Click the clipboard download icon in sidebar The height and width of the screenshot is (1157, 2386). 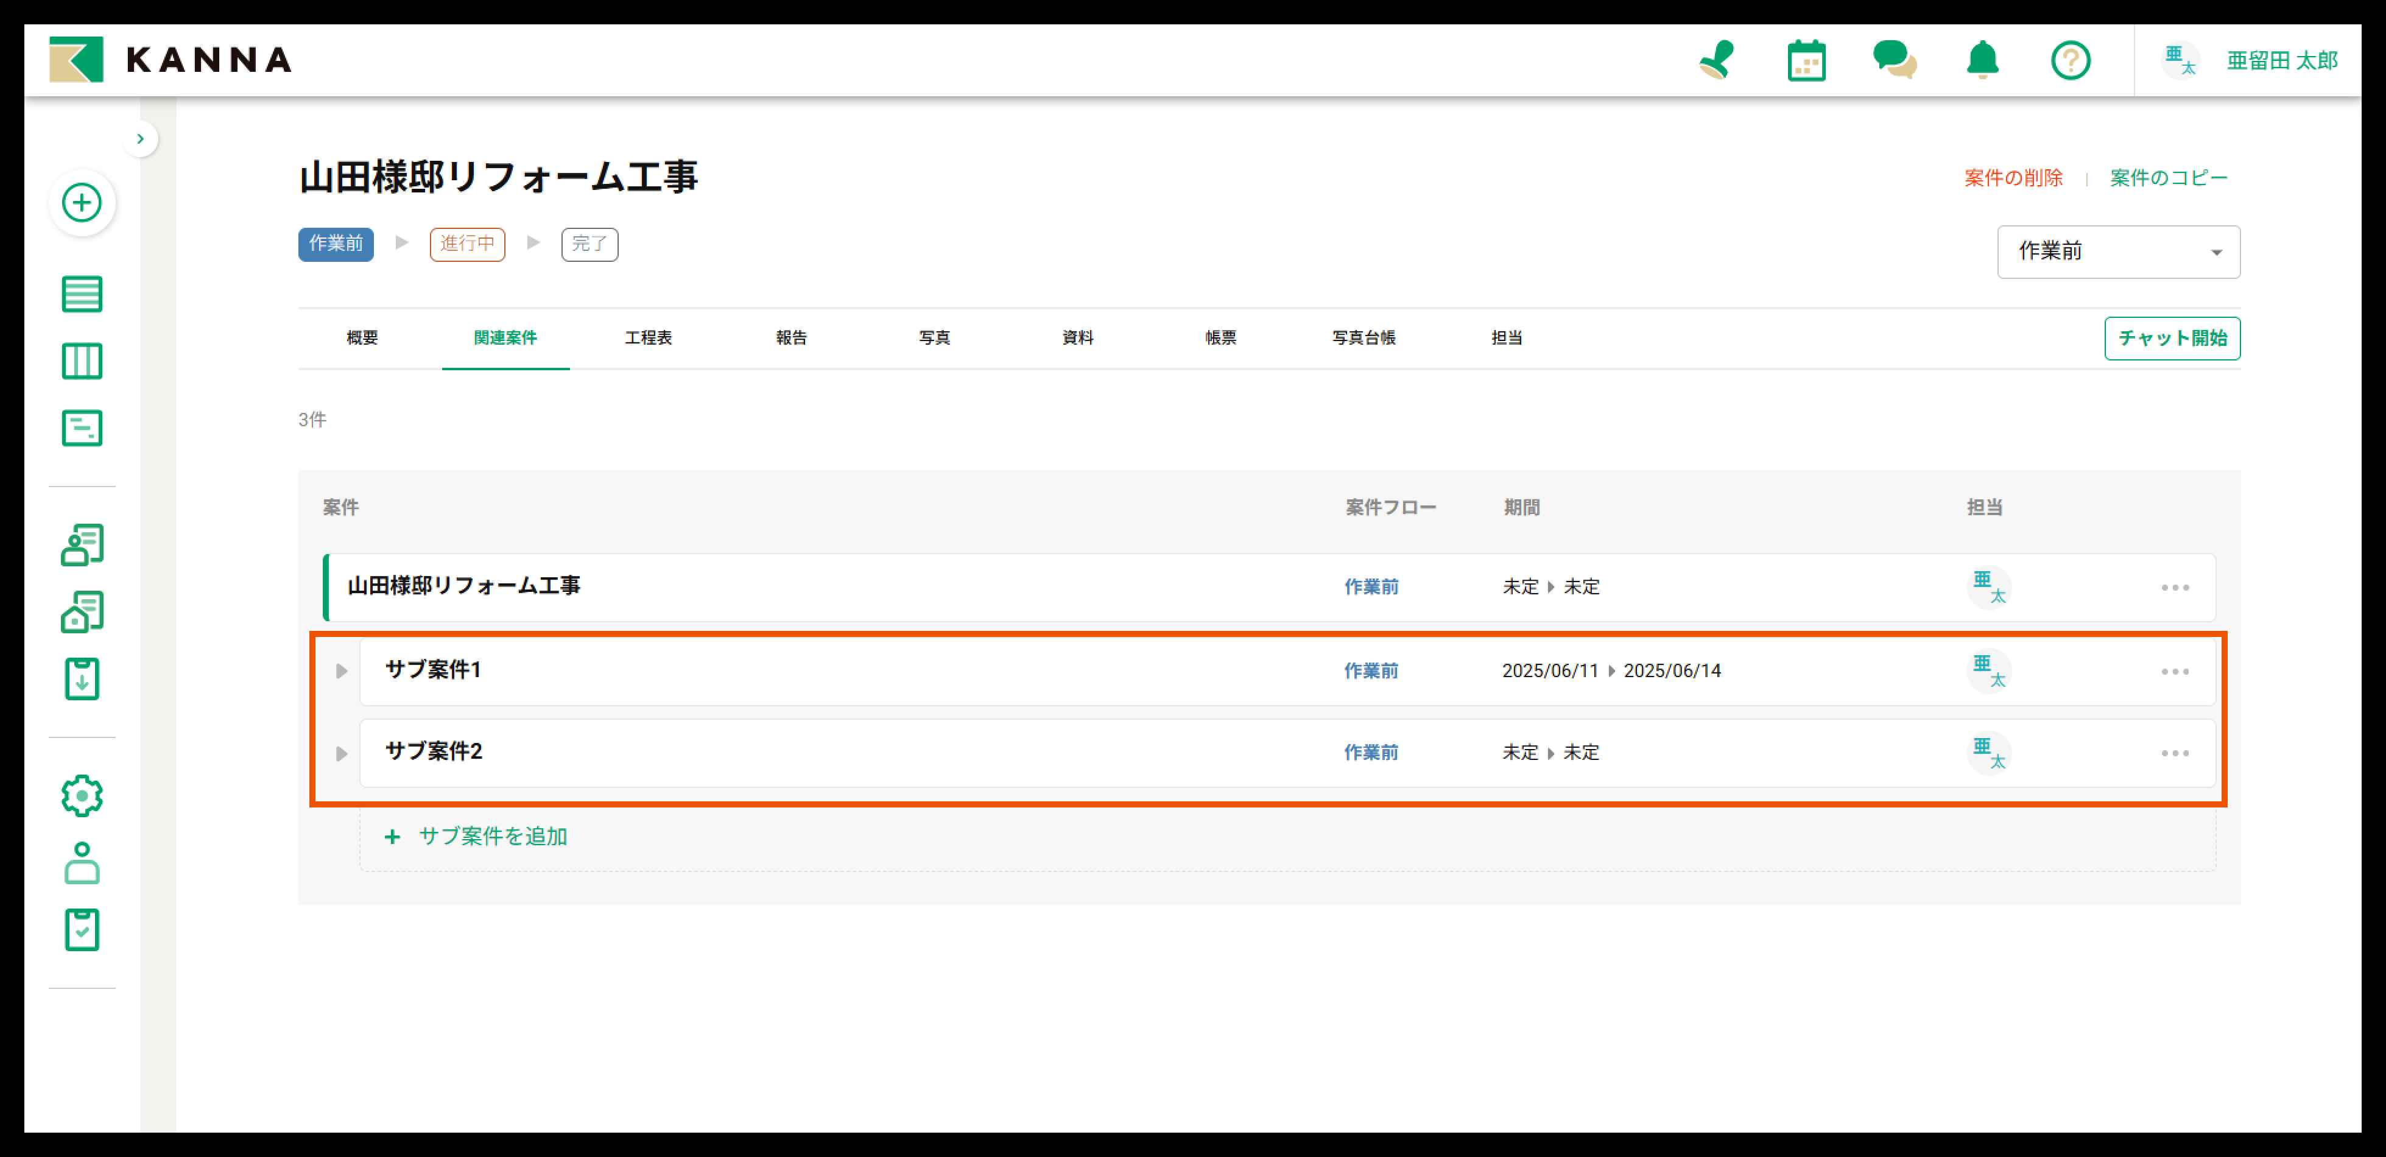pyautogui.click(x=82, y=679)
